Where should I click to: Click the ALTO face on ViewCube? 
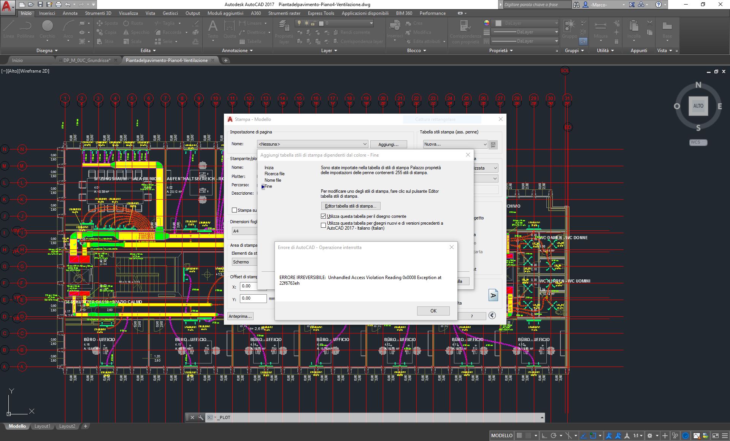(698, 106)
